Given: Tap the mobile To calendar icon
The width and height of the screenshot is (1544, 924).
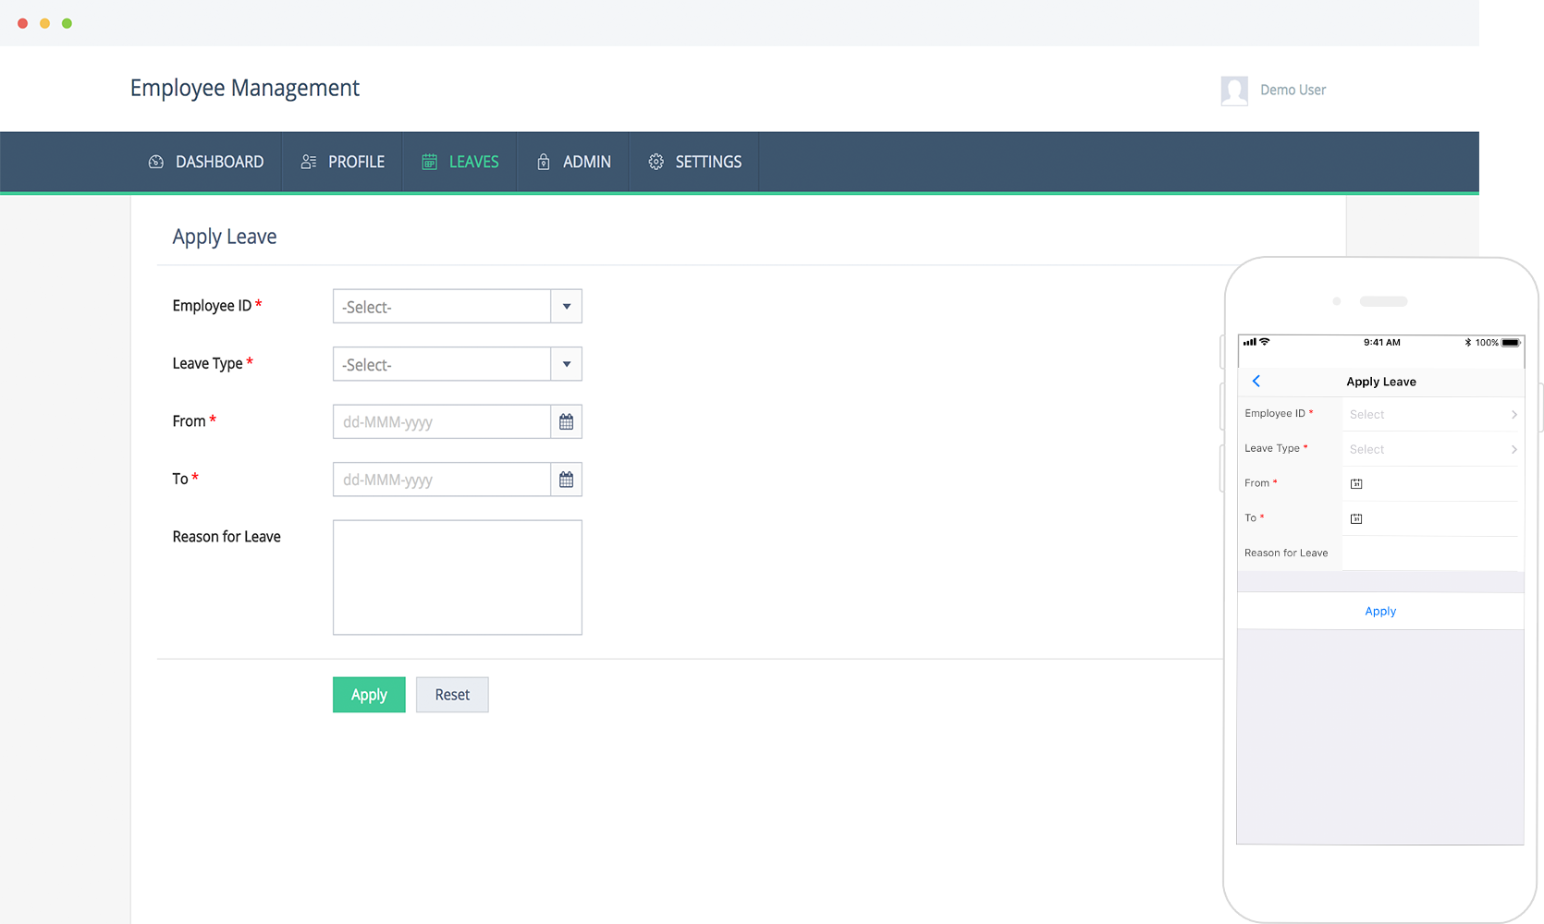Looking at the screenshot, I should click(x=1356, y=518).
